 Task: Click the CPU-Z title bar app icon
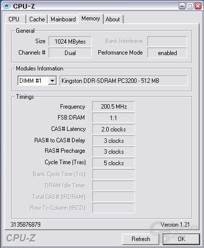(7, 6)
